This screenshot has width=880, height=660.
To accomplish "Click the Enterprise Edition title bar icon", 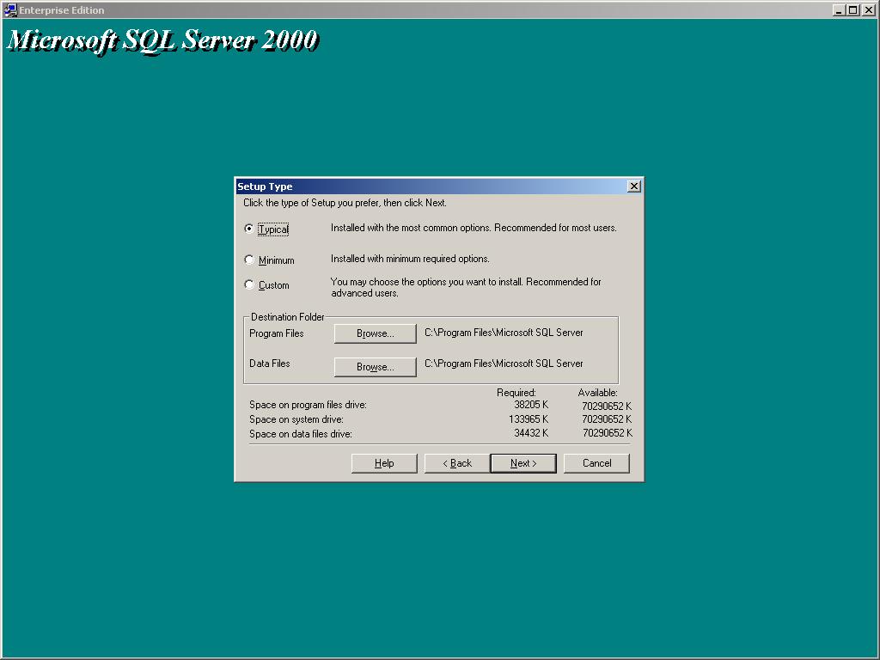I will pyautogui.click(x=10, y=10).
